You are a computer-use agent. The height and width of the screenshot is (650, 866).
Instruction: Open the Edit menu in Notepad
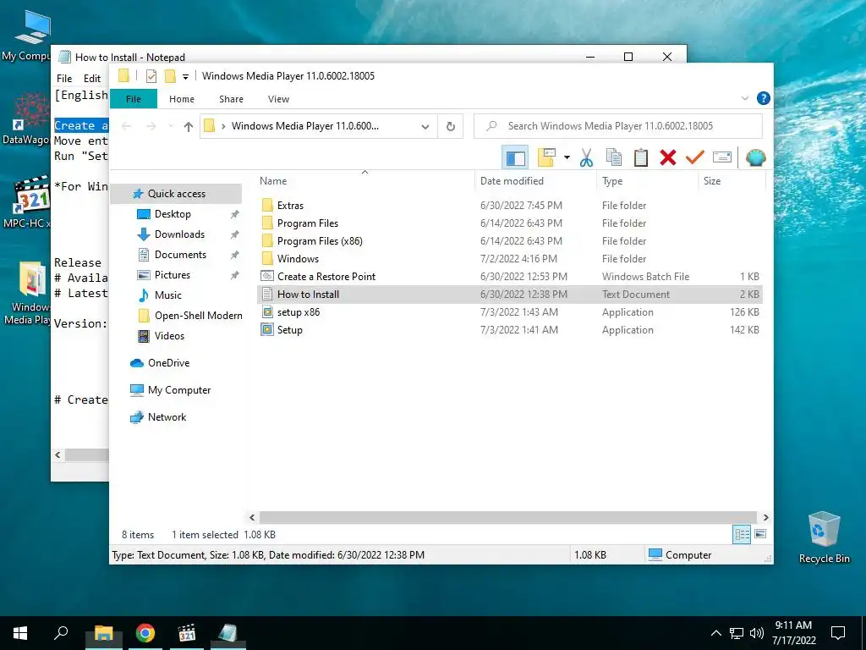tap(91, 79)
